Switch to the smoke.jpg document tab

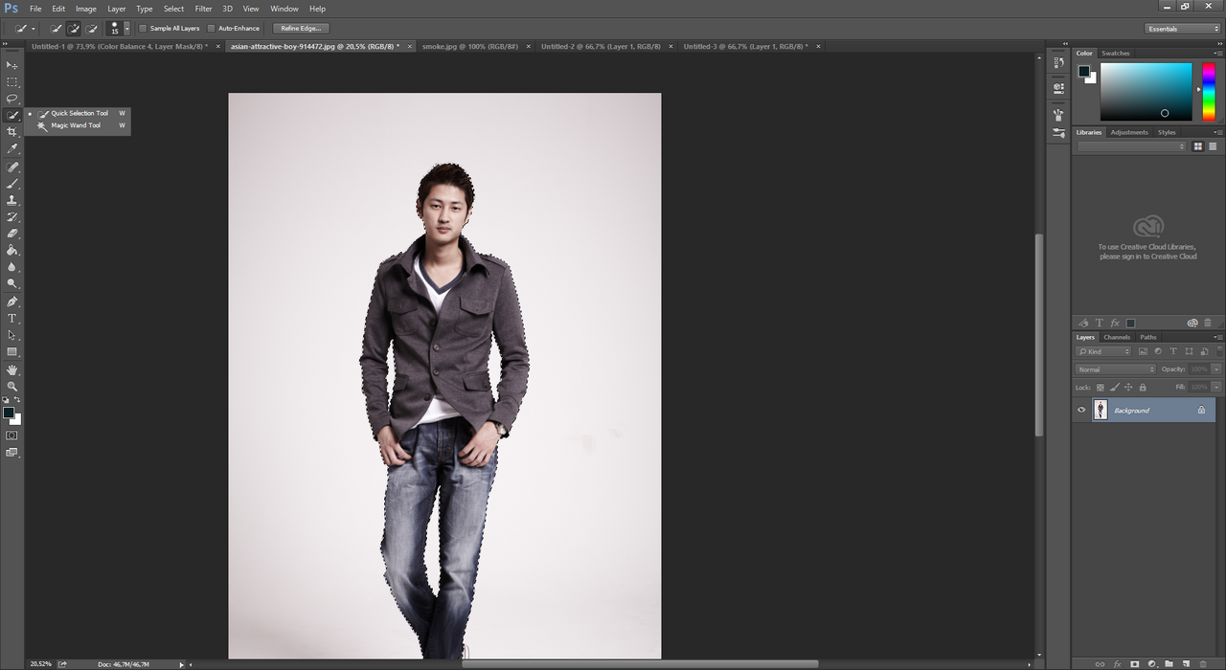point(469,46)
